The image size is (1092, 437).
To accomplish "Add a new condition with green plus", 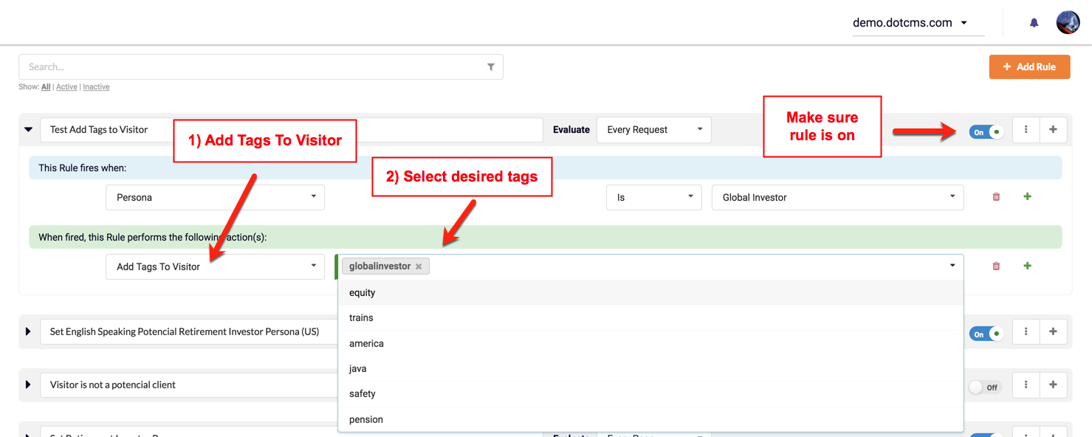I will click(x=1027, y=197).
